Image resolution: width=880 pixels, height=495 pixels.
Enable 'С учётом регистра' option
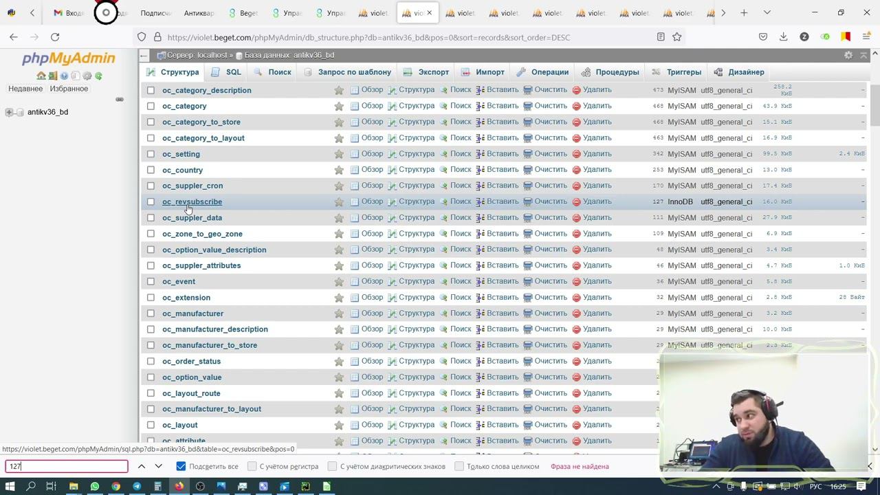point(252,466)
